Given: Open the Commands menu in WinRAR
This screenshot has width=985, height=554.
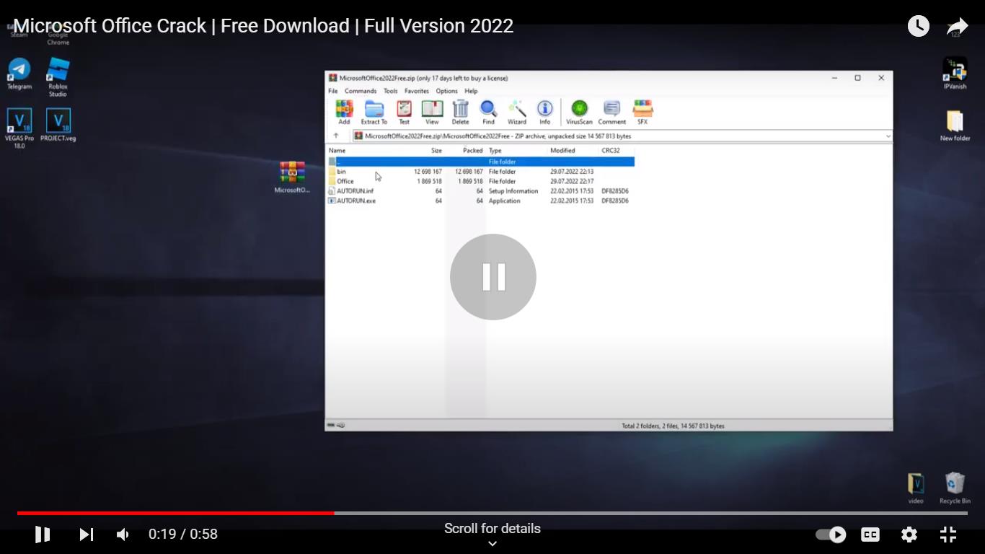Looking at the screenshot, I should click(x=360, y=91).
